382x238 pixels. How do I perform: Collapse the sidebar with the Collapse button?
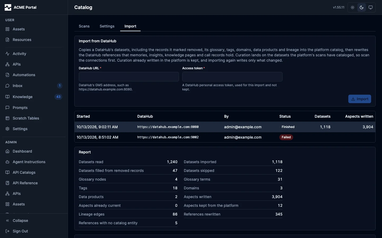point(34,221)
